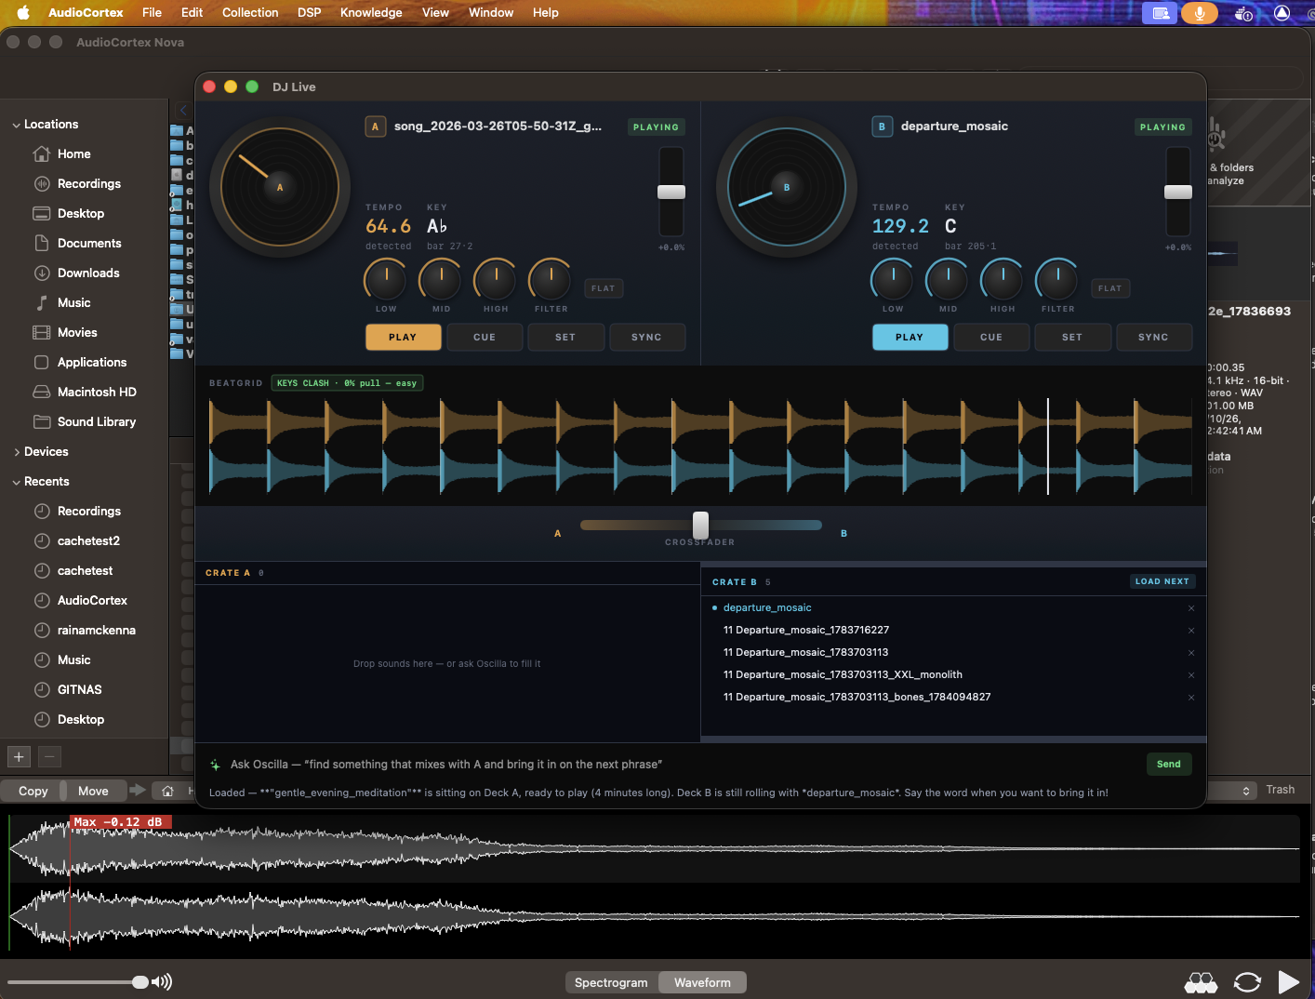The image size is (1315, 999).
Task: Open the View menu
Action: pyautogui.click(x=435, y=12)
